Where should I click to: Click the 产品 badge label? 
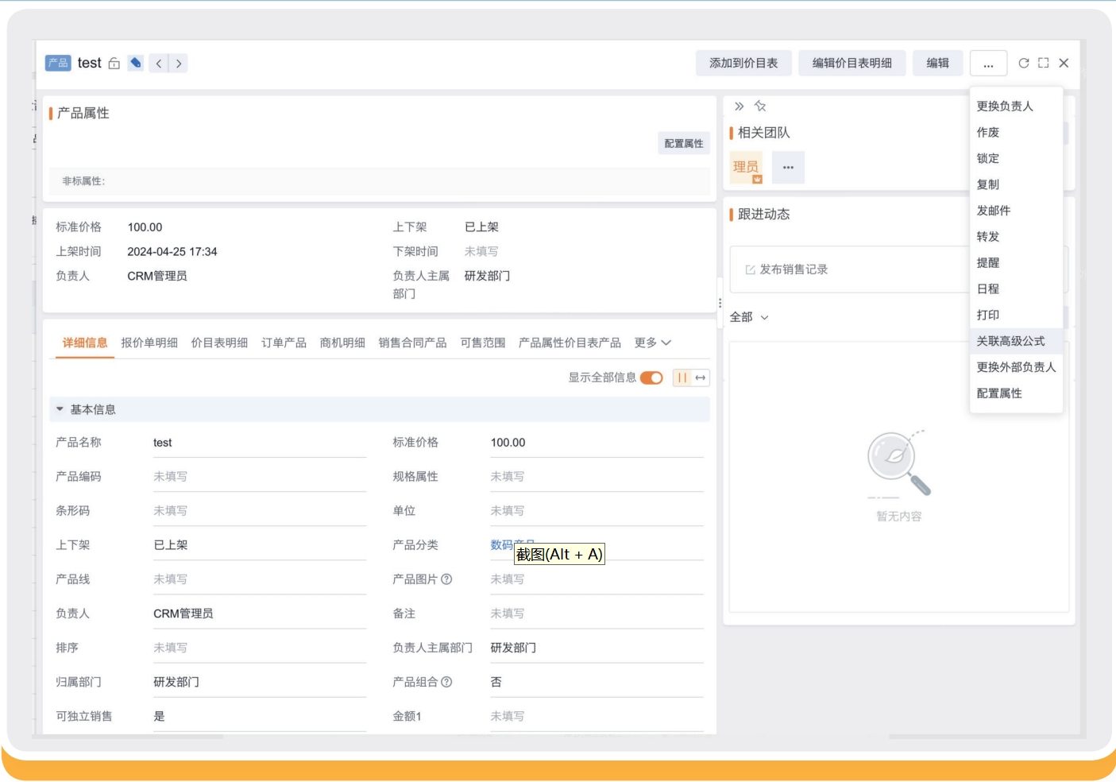coord(58,63)
